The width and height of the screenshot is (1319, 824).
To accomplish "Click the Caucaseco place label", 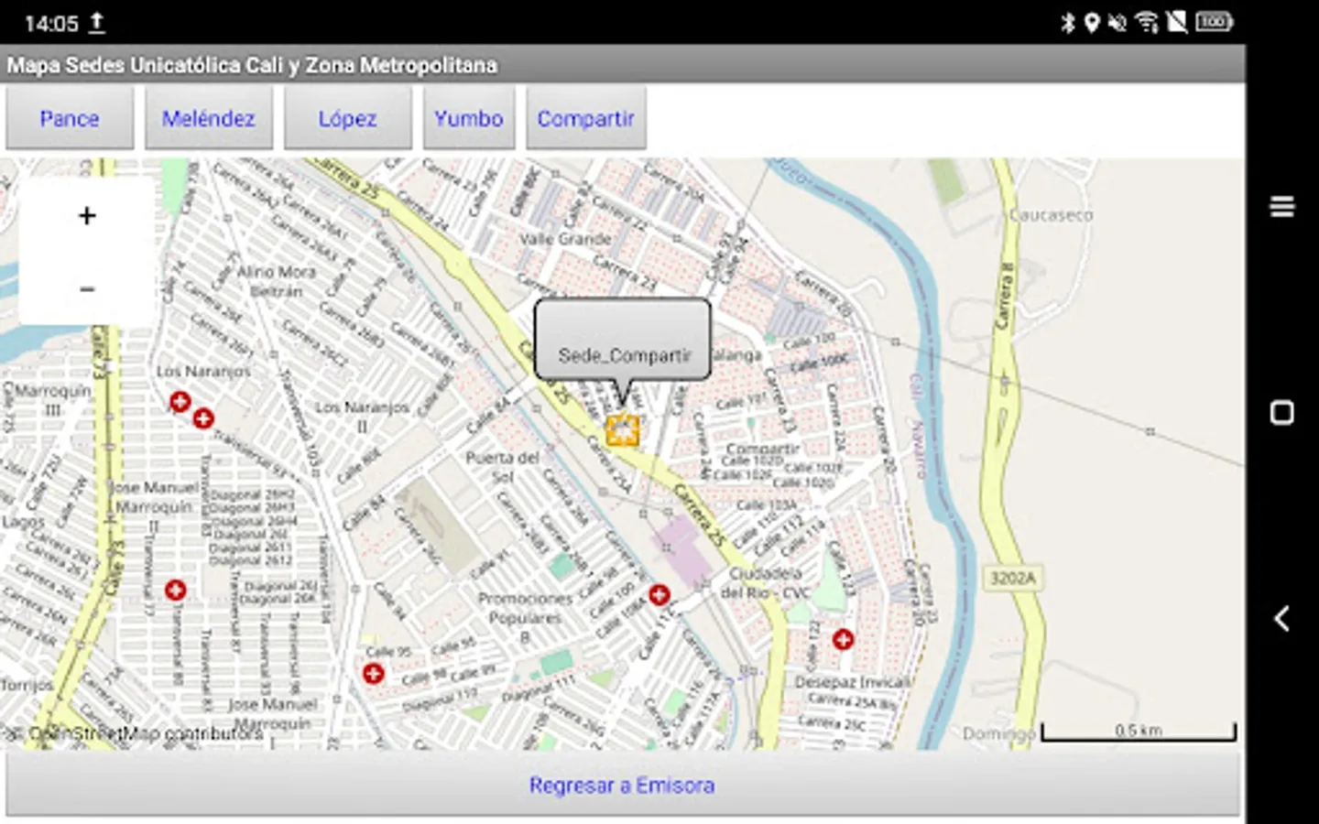I will click(1051, 215).
